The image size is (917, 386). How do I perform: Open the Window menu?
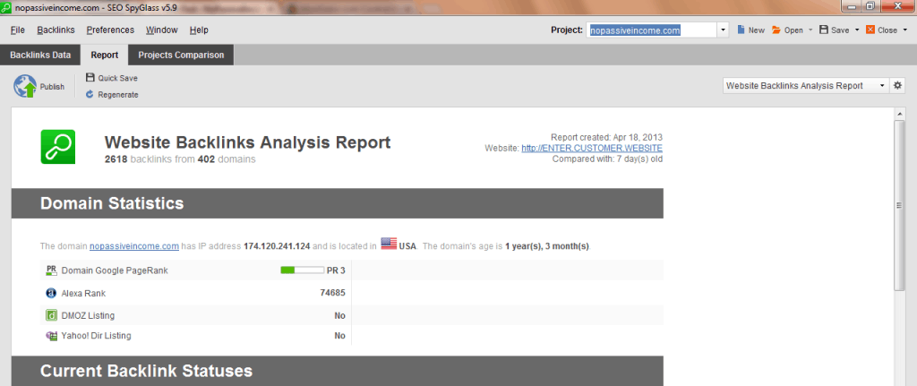pyautogui.click(x=162, y=30)
